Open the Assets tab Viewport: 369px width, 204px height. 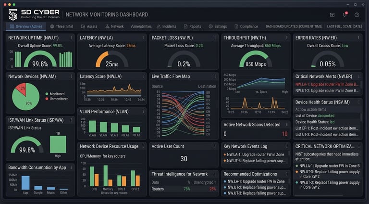[x=89, y=26]
